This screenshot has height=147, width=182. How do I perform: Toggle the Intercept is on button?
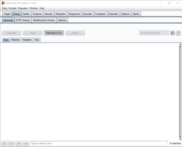[x=54, y=33]
